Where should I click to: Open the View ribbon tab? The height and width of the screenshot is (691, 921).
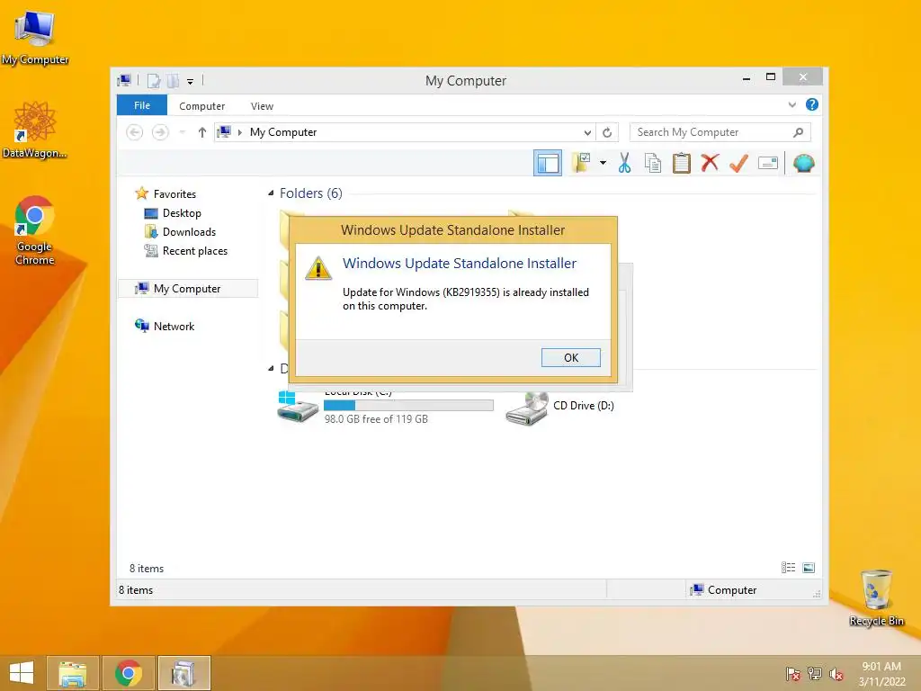pyautogui.click(x=262, y=106)
